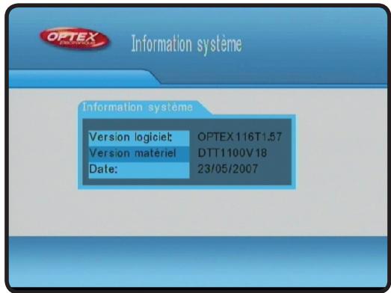Click software version value OPTEX116T1.57

coord(240,137)
